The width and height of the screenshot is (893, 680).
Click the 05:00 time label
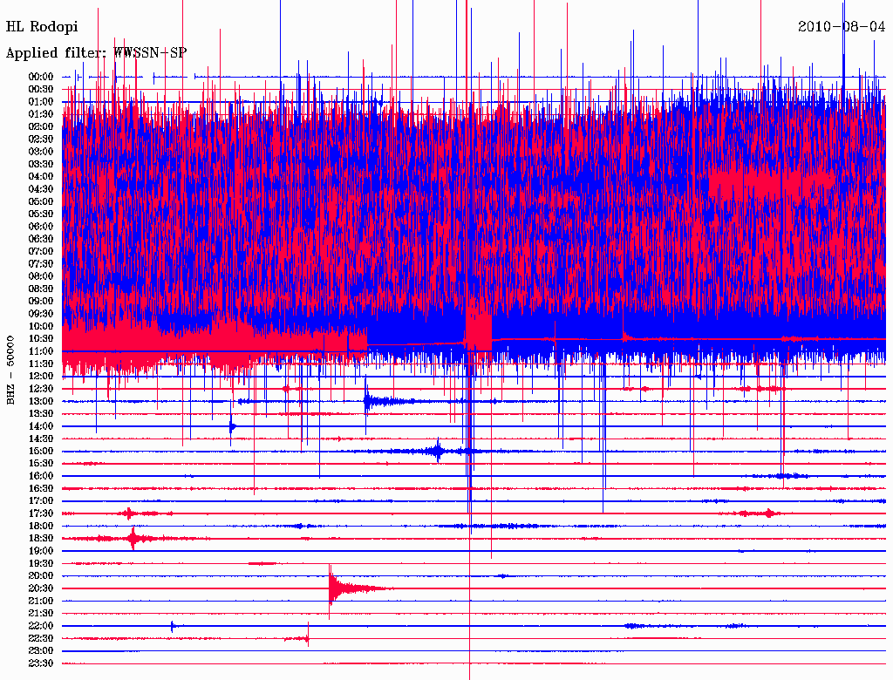pos(41,201)
